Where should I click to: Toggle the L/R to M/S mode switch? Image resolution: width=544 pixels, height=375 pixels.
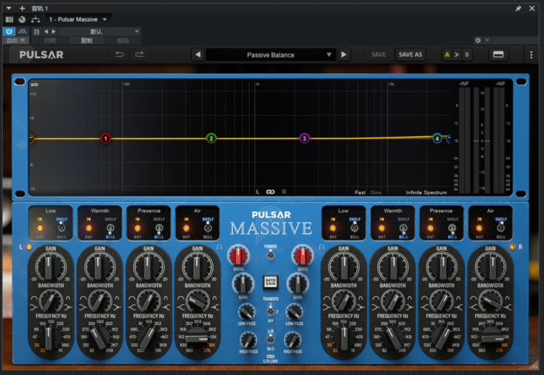pos(270,339)
